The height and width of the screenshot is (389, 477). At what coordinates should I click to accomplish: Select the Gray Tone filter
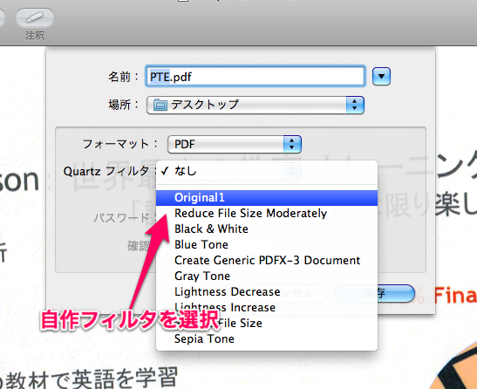267,276
